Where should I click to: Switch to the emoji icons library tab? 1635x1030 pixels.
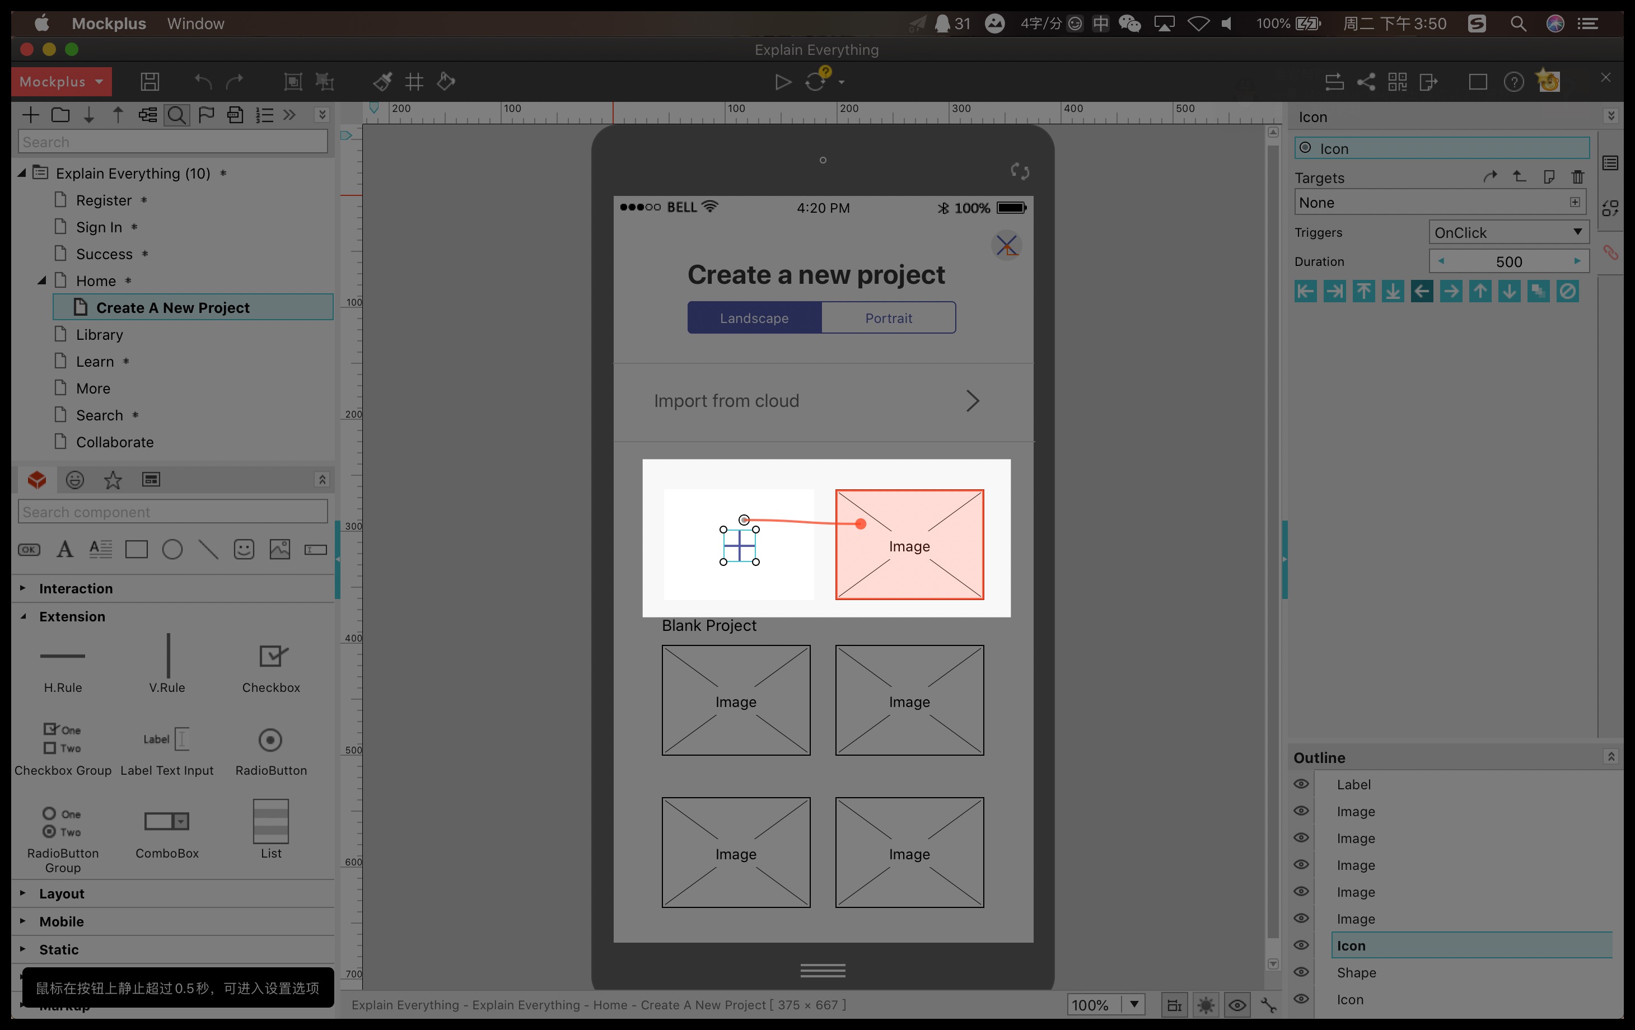pyautogui.click(x=74, y=480)
